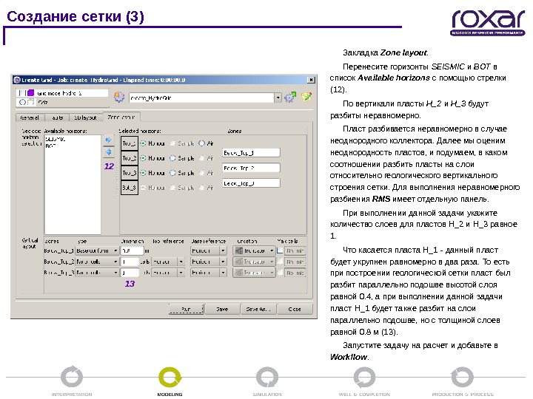Select Sample radio for Top_2
533x399 pixels.
[x=172, y=158]
